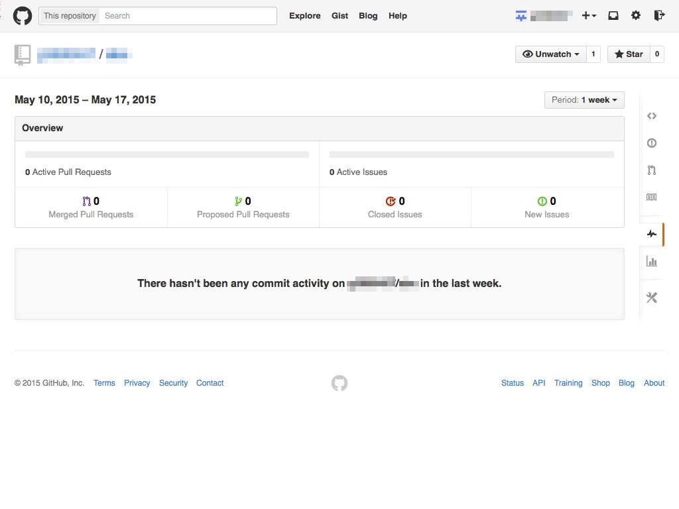
Task: Open the Issues icon in sidebar
Action: point(652,143)
